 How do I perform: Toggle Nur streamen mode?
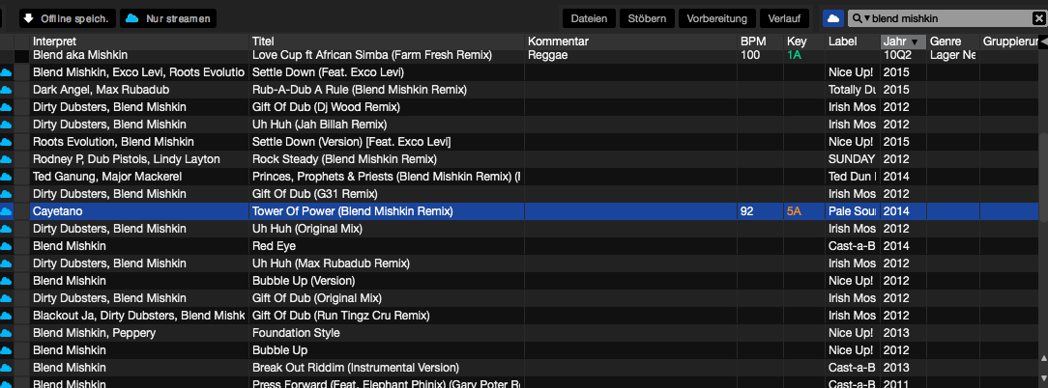(x=167, y=18)
